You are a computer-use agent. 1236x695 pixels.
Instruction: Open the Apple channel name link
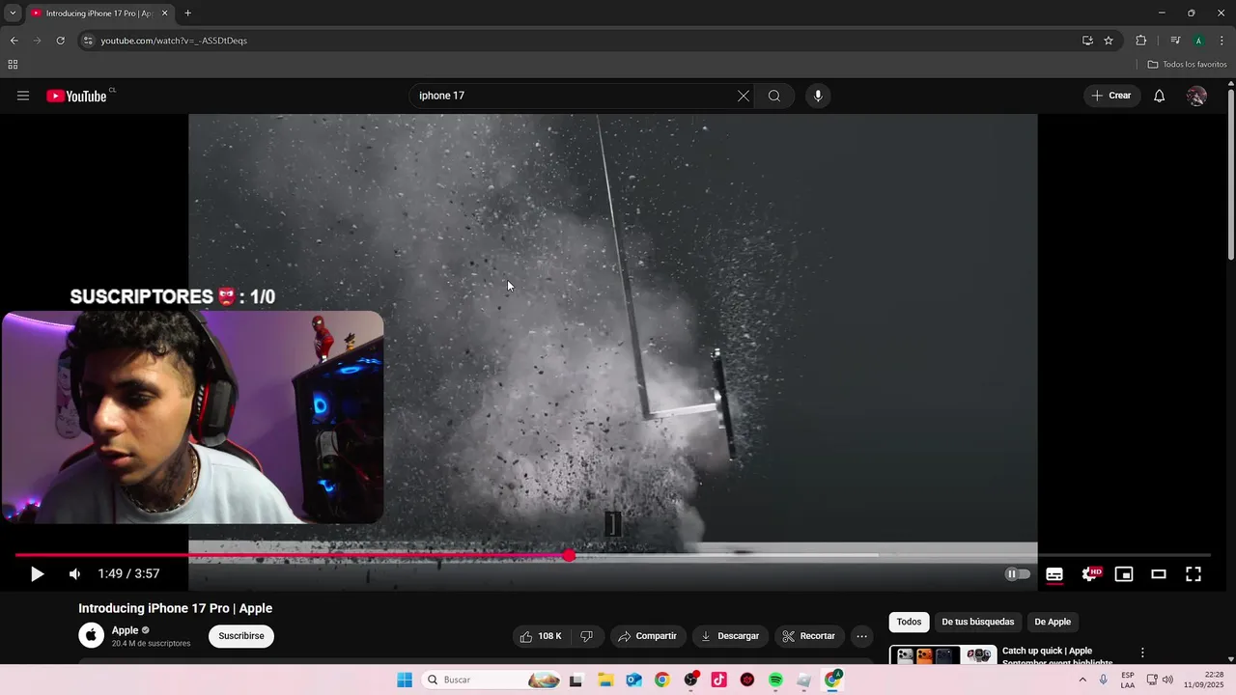[126, 630]
